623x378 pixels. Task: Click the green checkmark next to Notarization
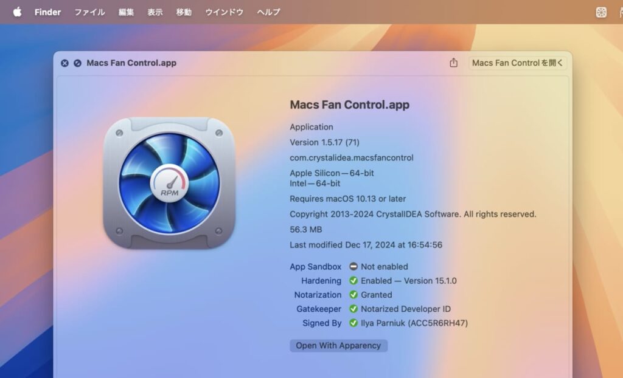click(353, 295)
